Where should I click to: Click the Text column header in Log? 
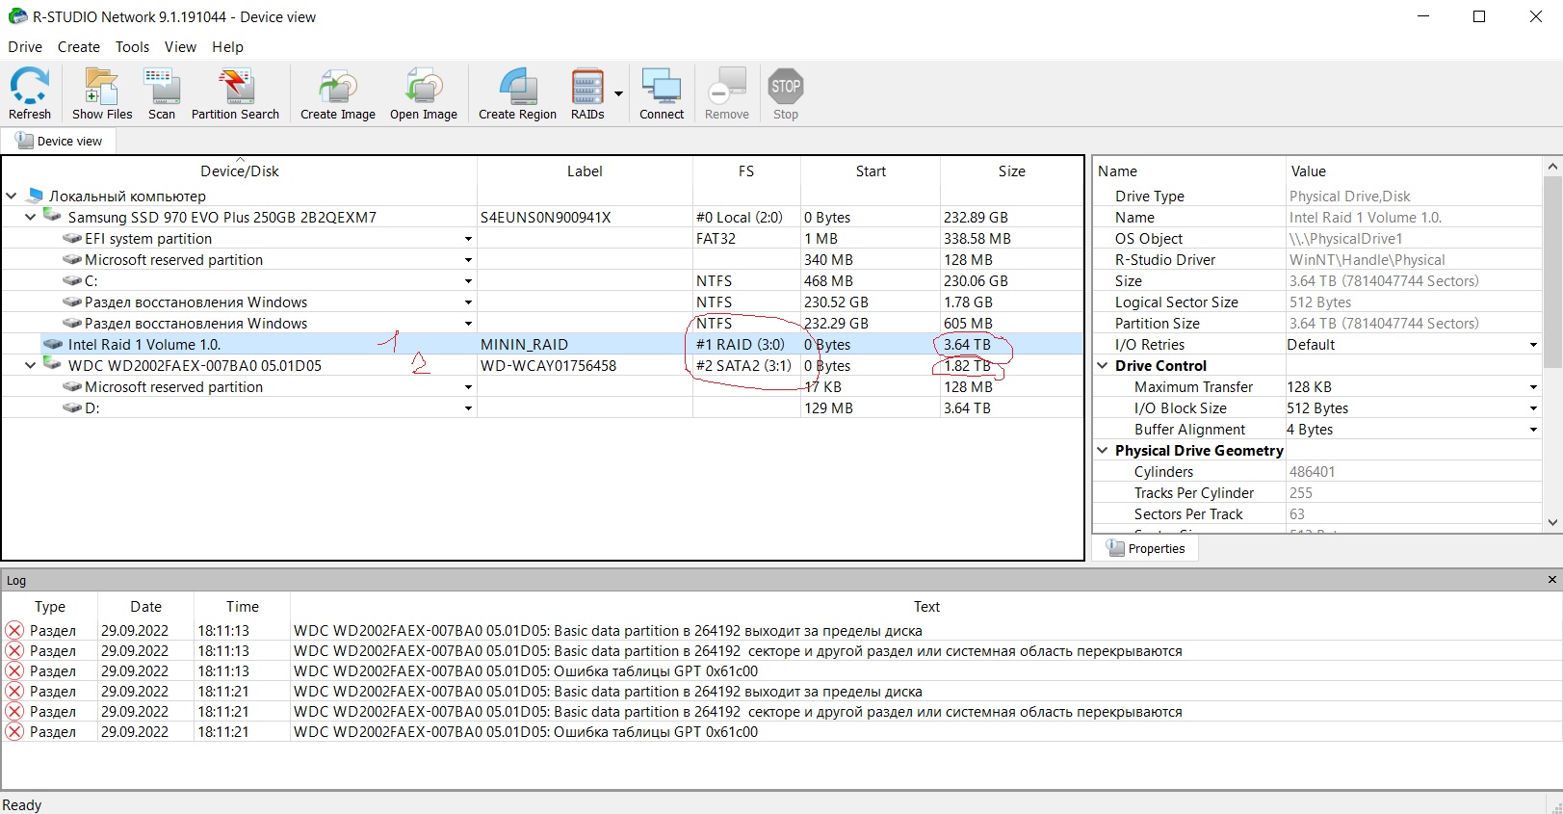pyautogui.click(x=926, y=606)
